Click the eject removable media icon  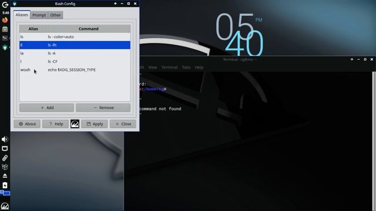point(5,176)
